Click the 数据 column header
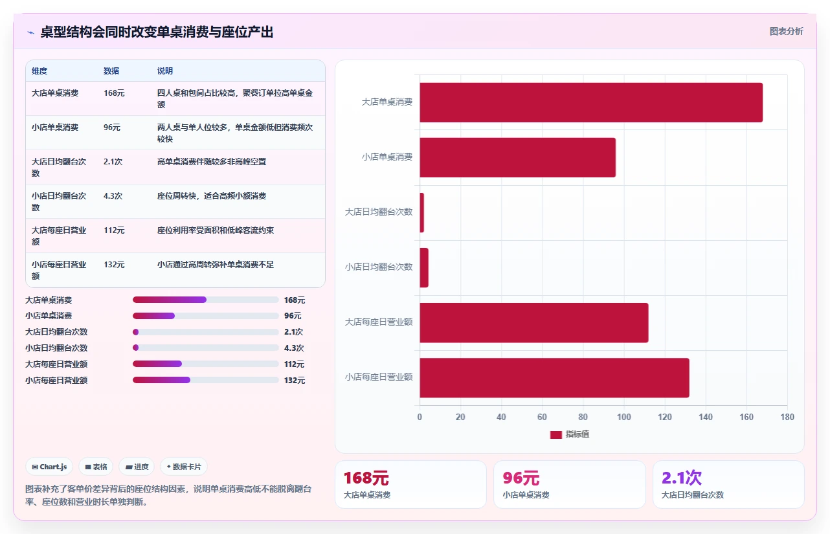Image resolution: width=830 pixels, height=534 pixels. coord(111,71)
